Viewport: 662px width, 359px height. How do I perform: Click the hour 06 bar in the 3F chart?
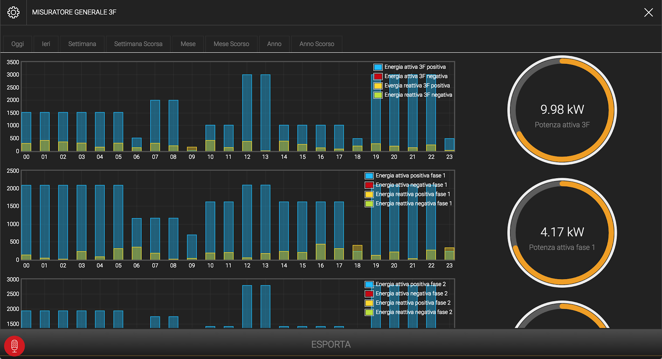click(x=137, y=145)
